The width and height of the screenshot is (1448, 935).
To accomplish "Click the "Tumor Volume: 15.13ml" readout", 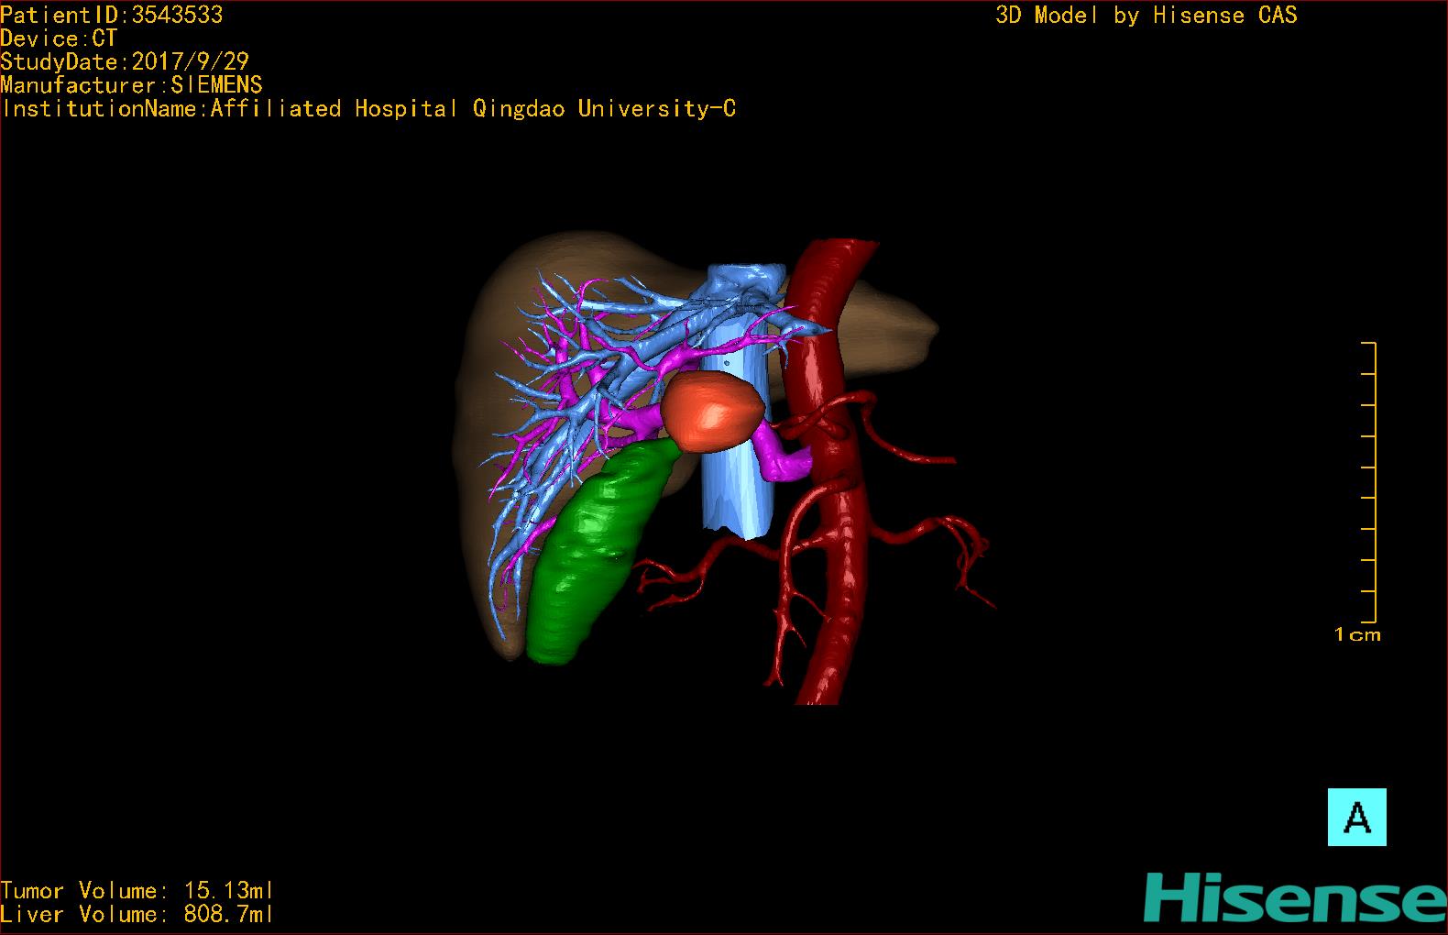I will pyautogui.click(x=137, y=890).
